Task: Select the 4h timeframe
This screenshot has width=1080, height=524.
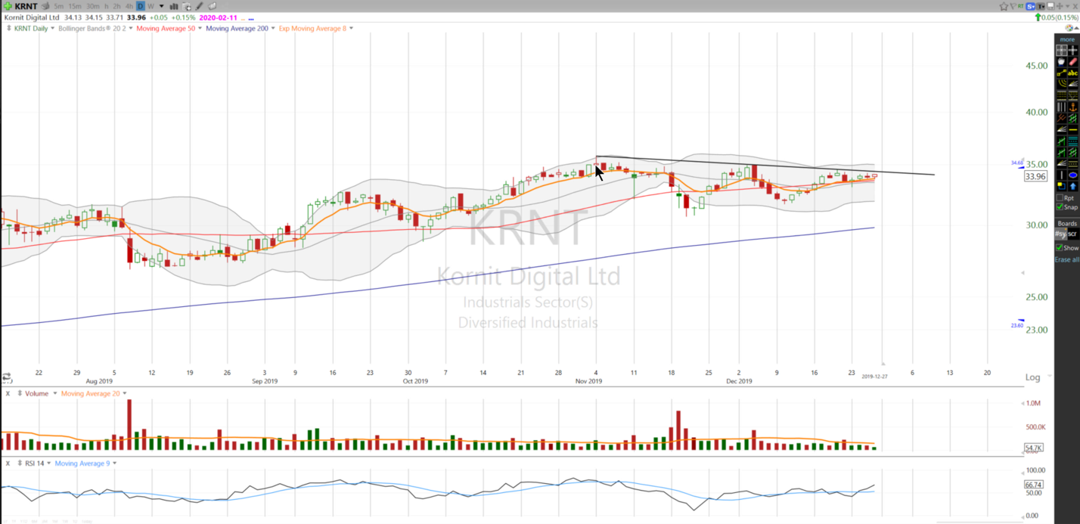Action: point(129,6)
